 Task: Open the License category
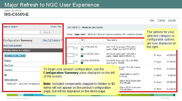coord(8,70)
